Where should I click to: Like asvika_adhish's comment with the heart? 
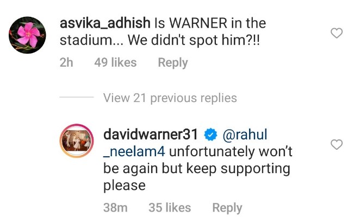point(337,33)
